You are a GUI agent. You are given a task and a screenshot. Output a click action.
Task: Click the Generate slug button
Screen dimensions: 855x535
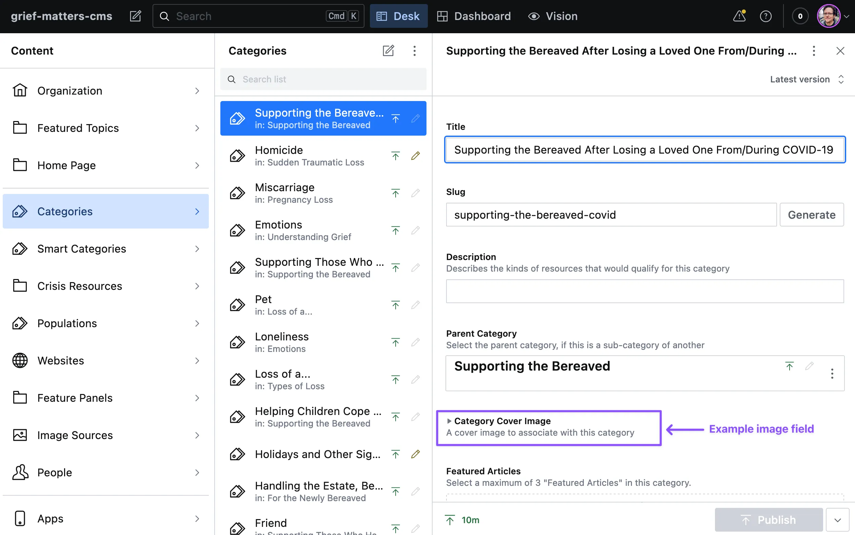pos(811,215)
